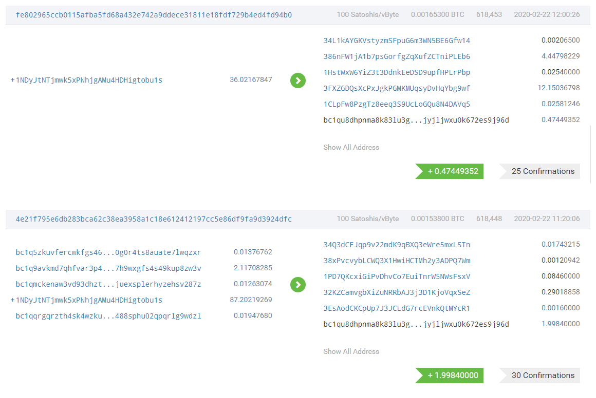Select output amount 0.00206500
This screenshot has width=596, height=398.
(x=561, y=40)
